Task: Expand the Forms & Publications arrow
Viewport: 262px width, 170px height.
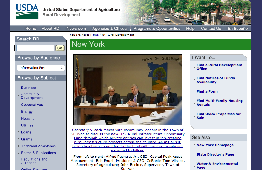Action: [x=19, y=153]
